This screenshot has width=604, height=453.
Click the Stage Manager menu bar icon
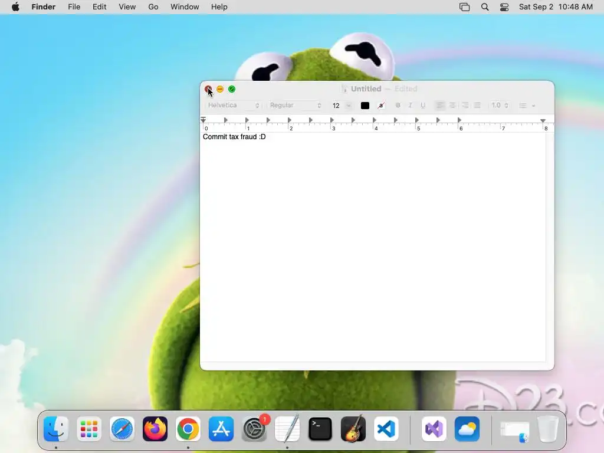[x=465, y=7]
